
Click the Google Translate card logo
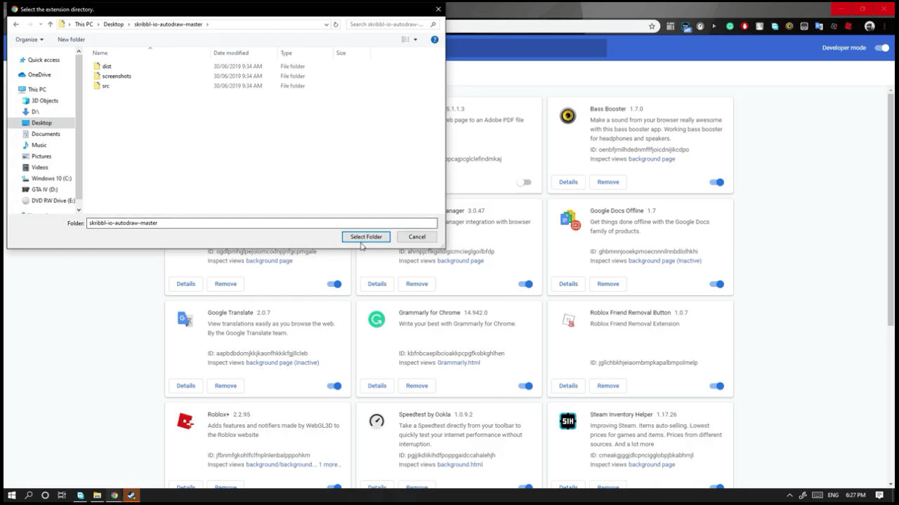[185, 320]
